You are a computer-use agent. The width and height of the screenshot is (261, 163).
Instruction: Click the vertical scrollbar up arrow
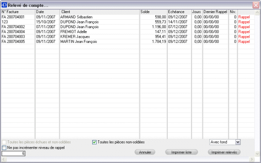tap(257, 12)
